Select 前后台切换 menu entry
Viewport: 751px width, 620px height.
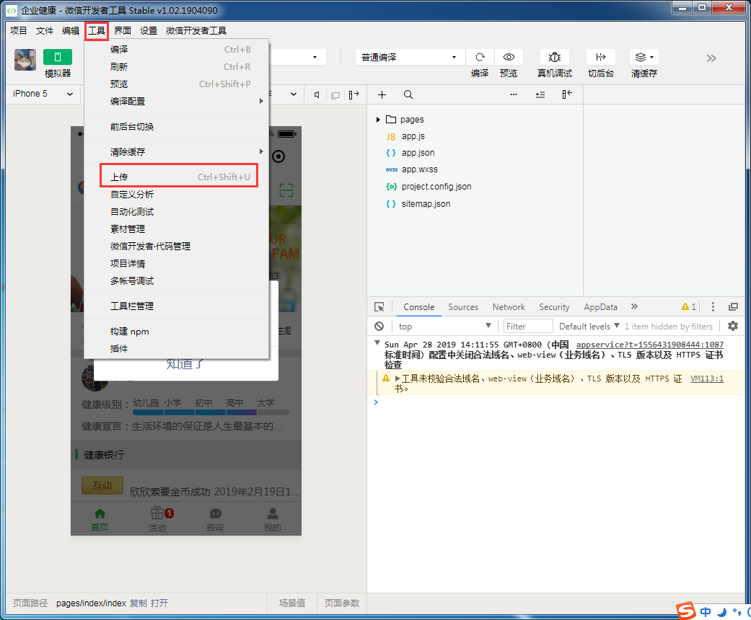click(176, 126)
